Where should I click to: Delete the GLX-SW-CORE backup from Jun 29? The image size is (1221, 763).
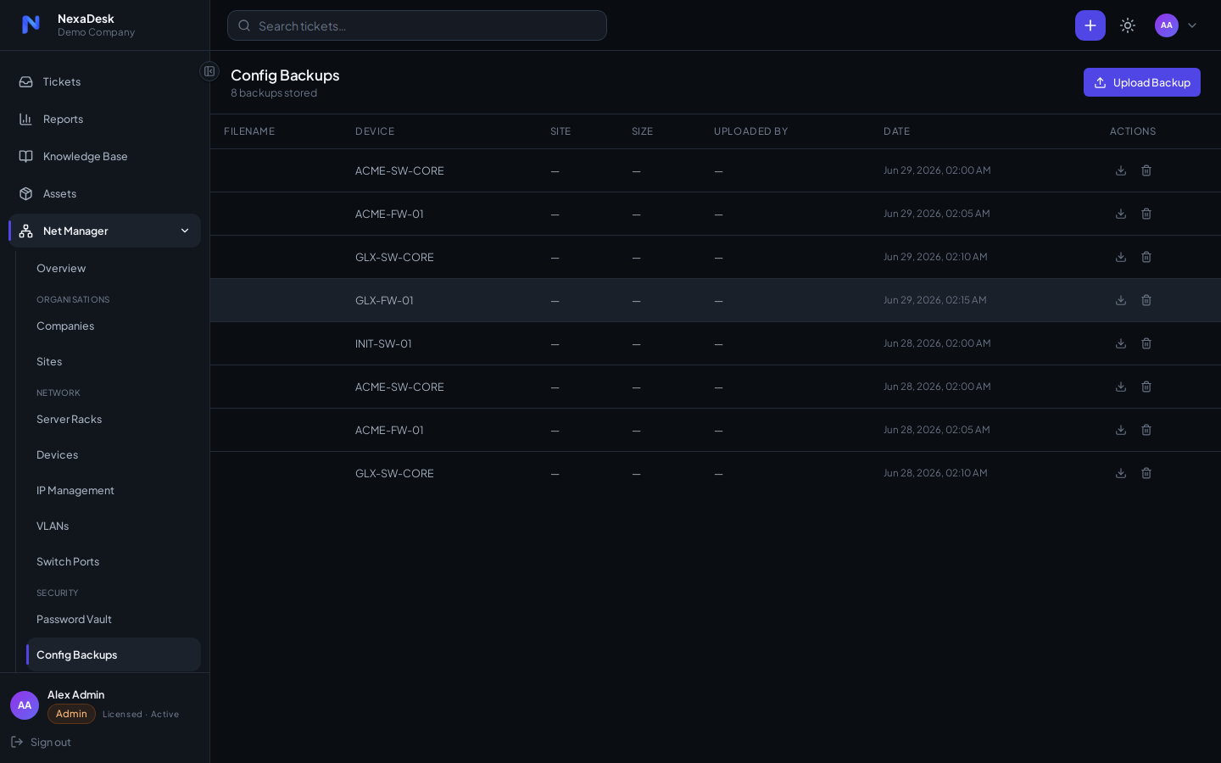click(1146, 257)
